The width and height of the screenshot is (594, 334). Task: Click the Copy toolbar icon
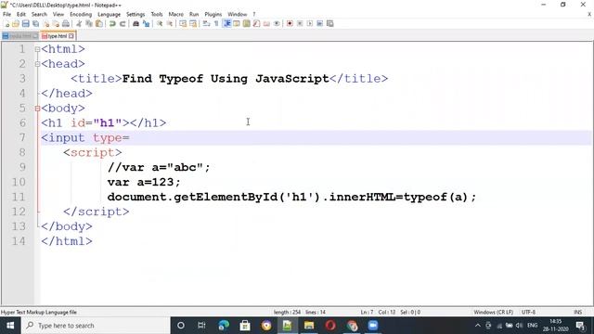click(89, 24)
